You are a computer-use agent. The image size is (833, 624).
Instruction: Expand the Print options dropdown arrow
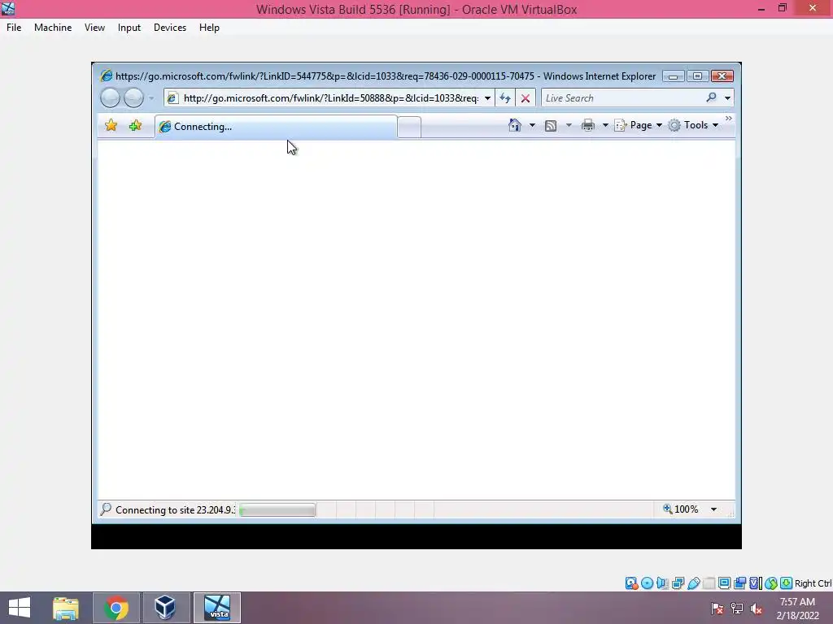coord(604,126)
